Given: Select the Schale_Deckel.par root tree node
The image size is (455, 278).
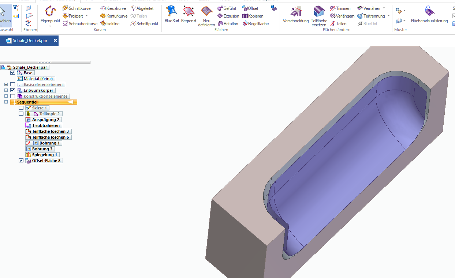Looking at the screenshot, I should (x=30, y=67).
